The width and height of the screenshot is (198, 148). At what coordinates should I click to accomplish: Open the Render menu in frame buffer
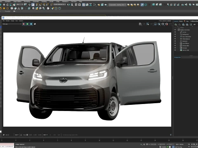(7, 21)
